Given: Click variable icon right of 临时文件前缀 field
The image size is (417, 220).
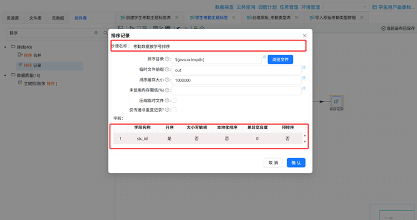Looking at the screenshot, I should tap(304, 67).
